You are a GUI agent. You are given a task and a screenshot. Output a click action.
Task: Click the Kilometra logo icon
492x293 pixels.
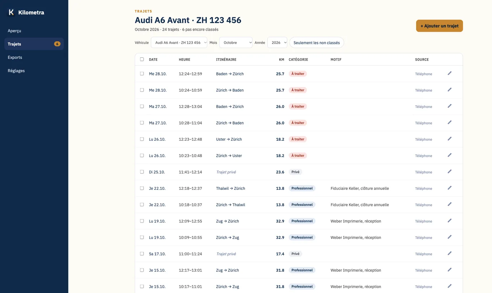(x=11, y=12)
